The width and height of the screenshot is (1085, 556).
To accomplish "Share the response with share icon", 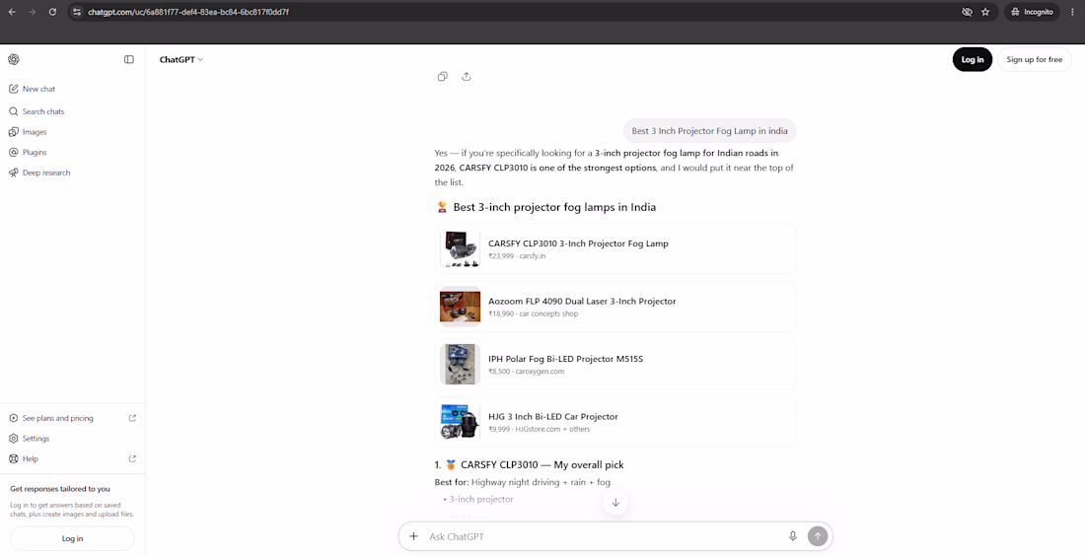I will coord(467,76).
